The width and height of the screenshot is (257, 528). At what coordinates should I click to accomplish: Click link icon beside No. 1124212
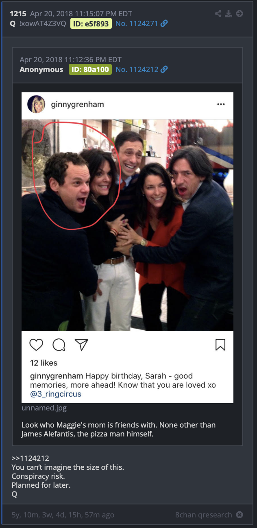pyautogui.click(x=164, y=70)
